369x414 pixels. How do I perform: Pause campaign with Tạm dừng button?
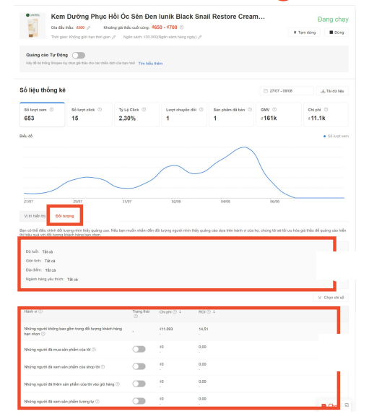pos(304,33)
